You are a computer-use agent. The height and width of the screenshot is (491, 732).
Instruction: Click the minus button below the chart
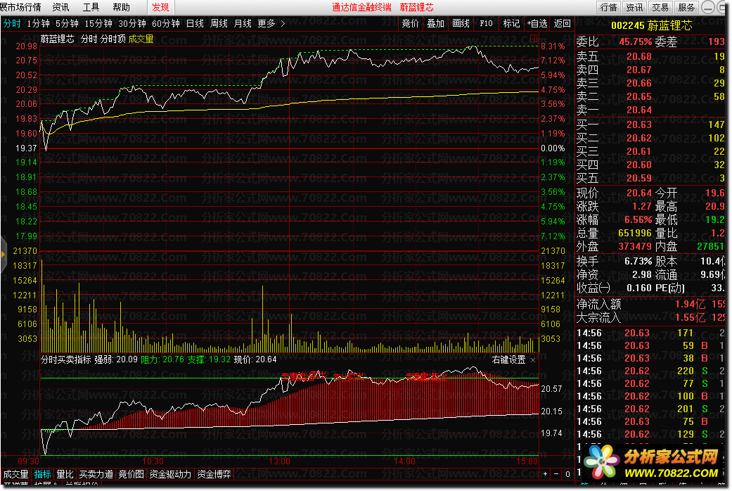[556, 473]
